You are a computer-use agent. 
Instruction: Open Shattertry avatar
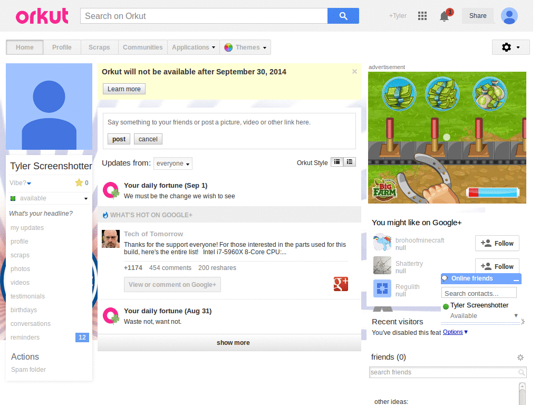tap(382, 265)
